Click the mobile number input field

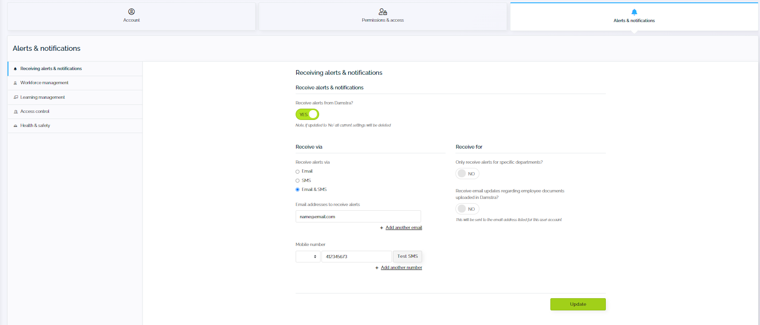coord(356,256)
